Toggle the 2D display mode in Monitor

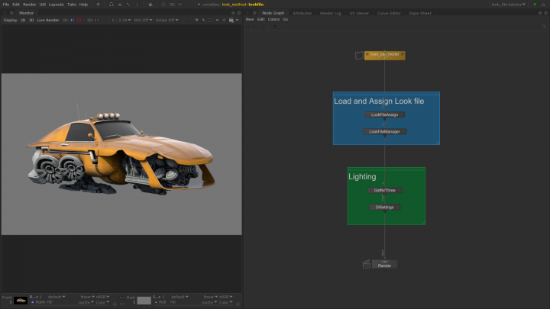coord(21,21)
